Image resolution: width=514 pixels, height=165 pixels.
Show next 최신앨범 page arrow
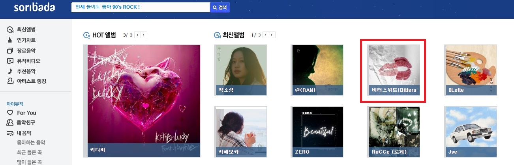(x=272, y=35)
